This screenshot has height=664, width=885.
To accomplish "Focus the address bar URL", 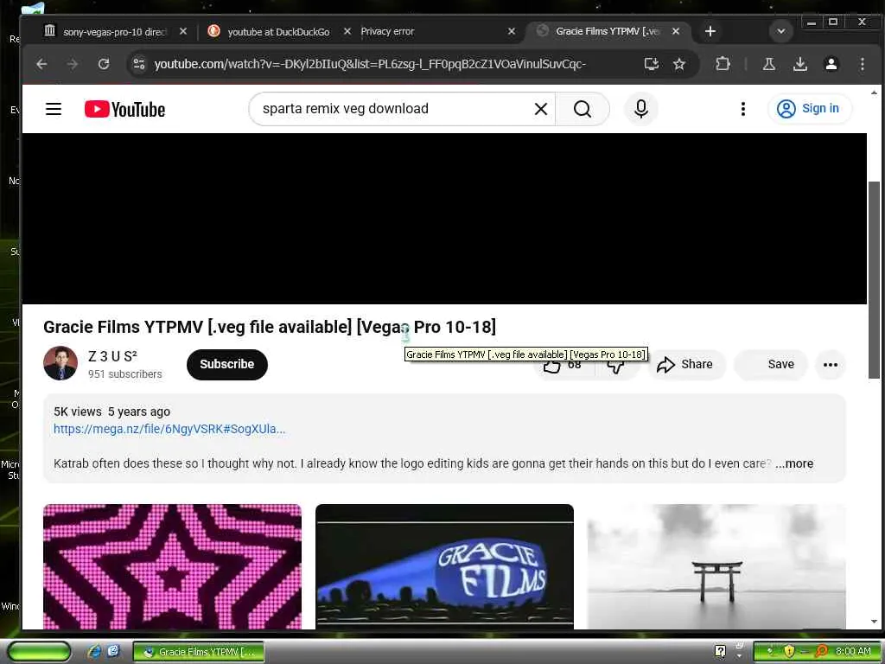I will (x=370, y=64).
